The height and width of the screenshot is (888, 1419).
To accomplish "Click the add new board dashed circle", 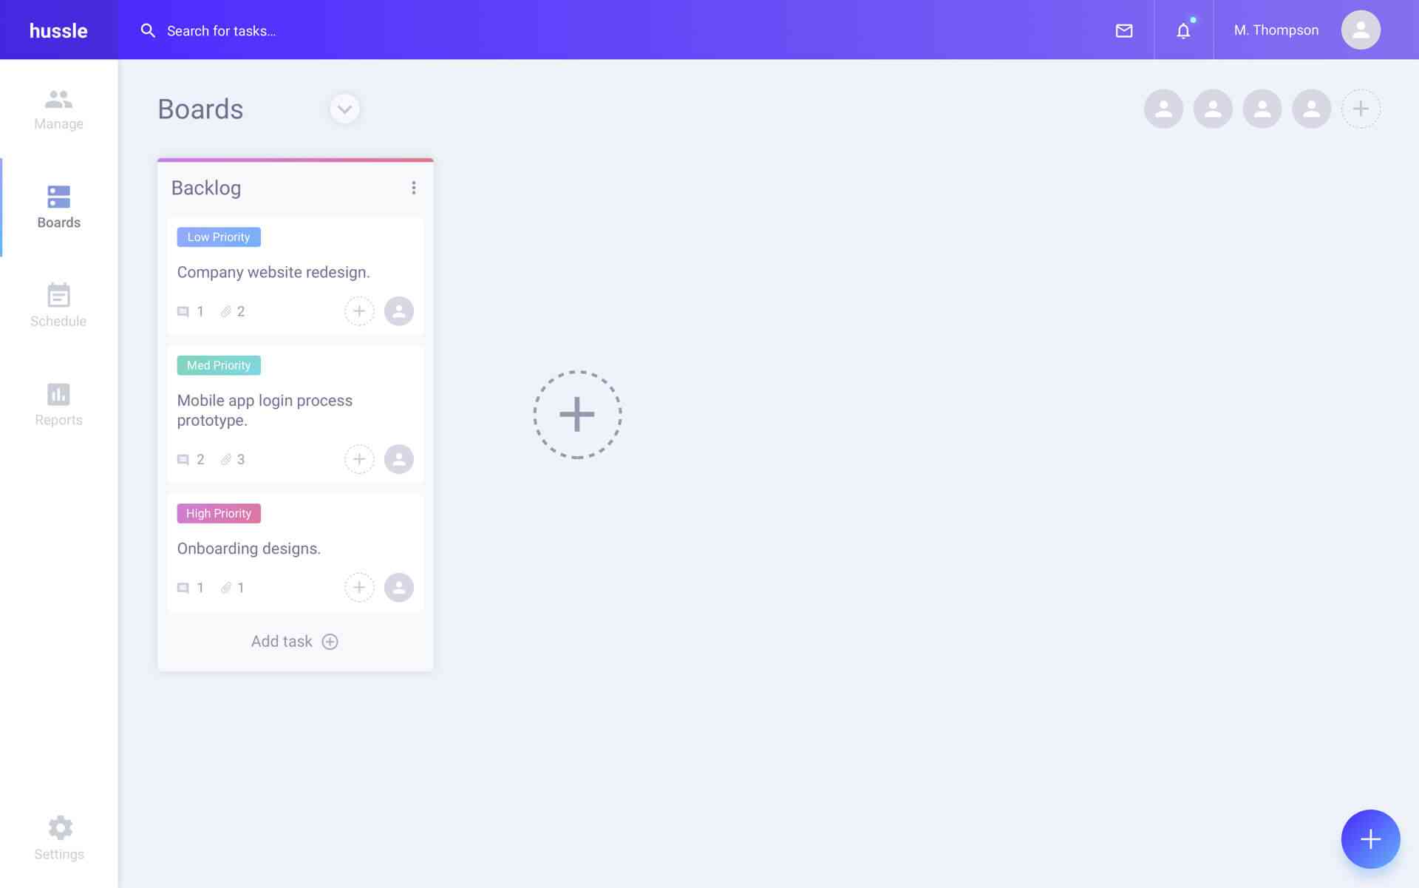I will tap(576, 414).
